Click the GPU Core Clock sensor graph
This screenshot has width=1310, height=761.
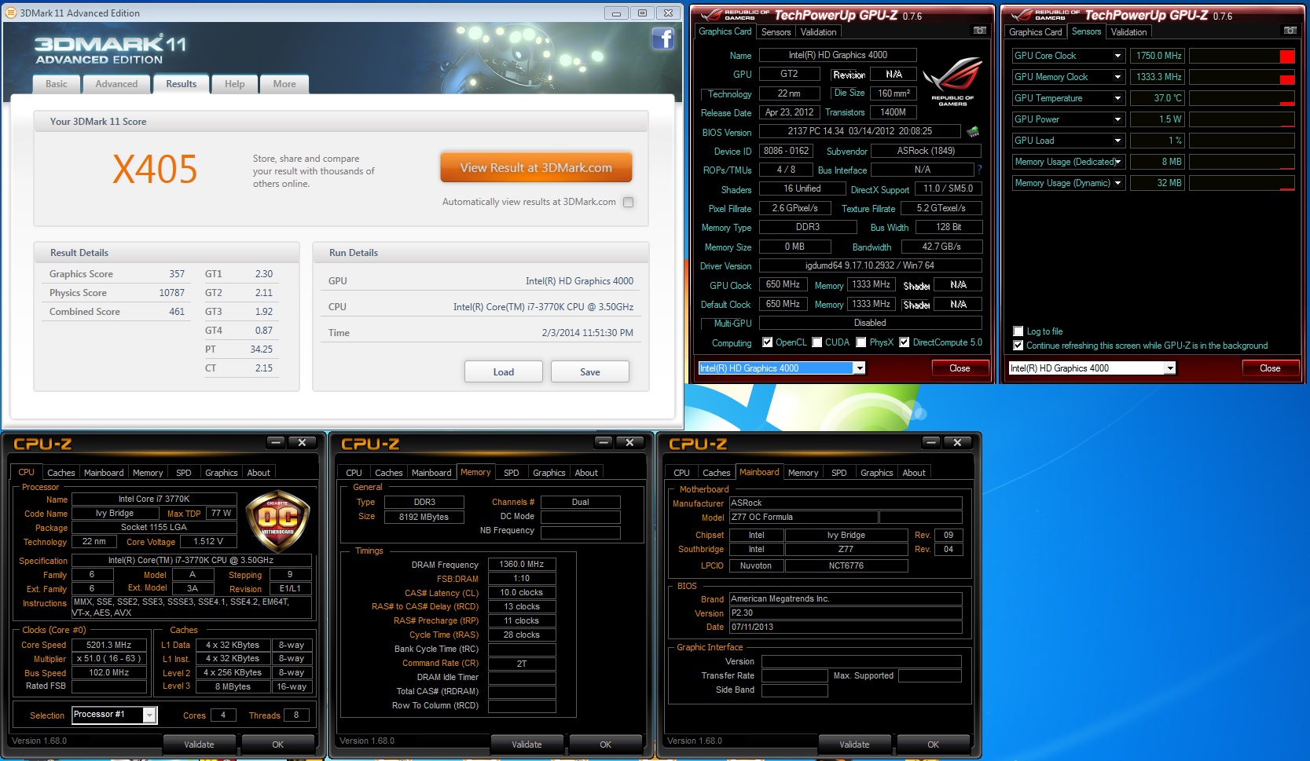(1242, 56)
